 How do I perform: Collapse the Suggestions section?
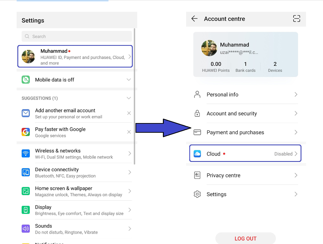[x=129, y=98]
